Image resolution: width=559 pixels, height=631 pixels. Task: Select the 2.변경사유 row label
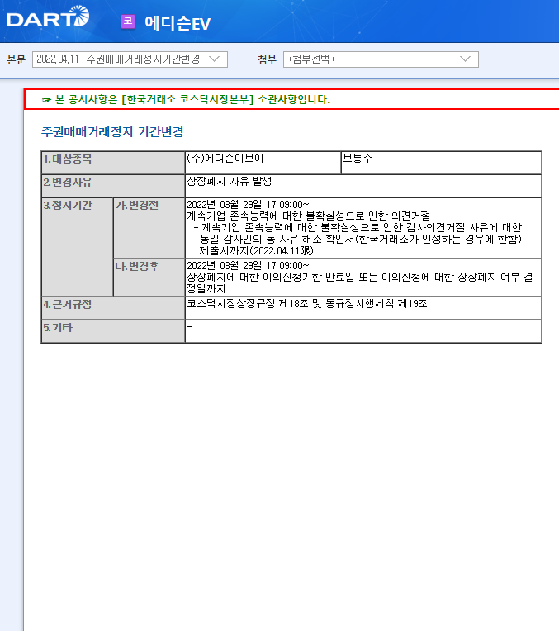coord(113,186)
